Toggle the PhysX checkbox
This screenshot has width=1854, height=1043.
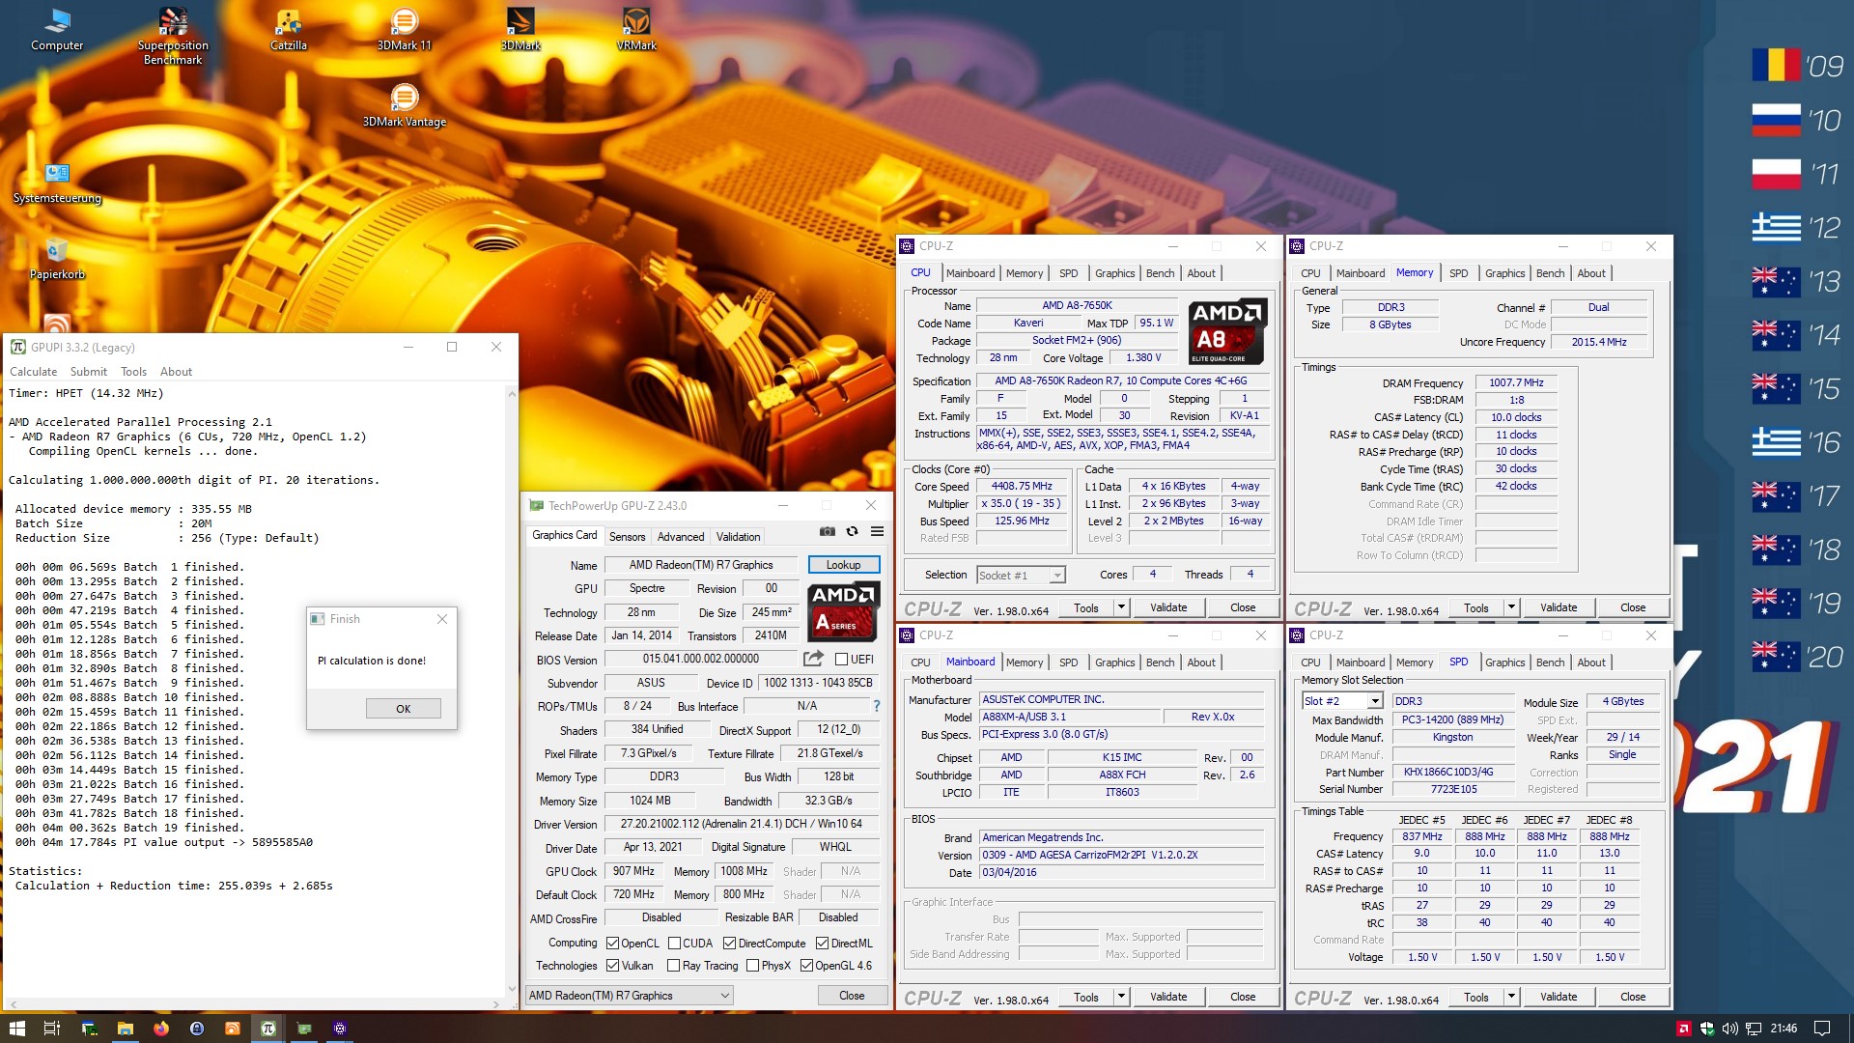point(752,966)
